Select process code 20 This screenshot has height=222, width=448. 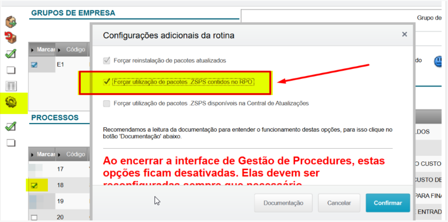click(x=60, y=217)
